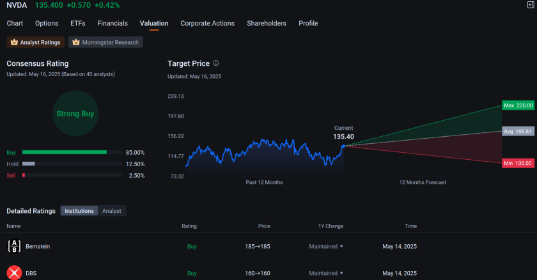Click the NVDA ticker symbol
This screenshot has height=280, width=537.
(x=17, y=5)
